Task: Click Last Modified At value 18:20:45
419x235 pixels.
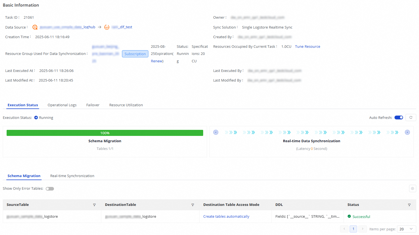Action: pos(56,80)
